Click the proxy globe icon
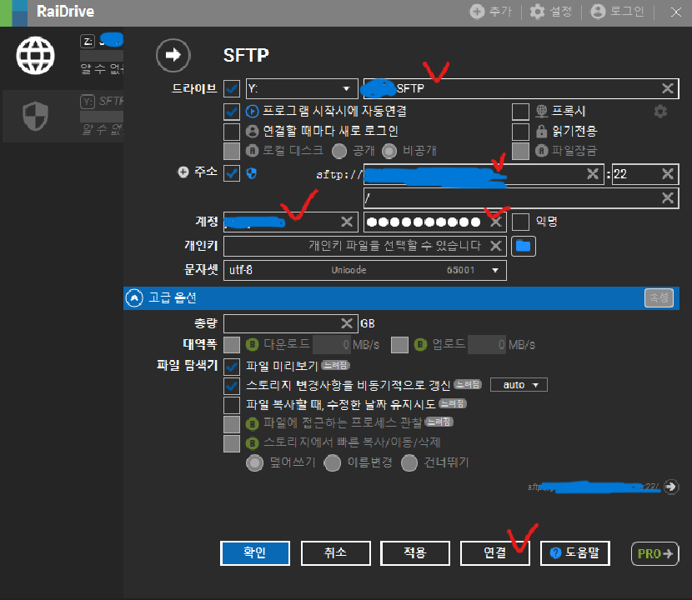The image size is (692, 600). tap(541, 111)
